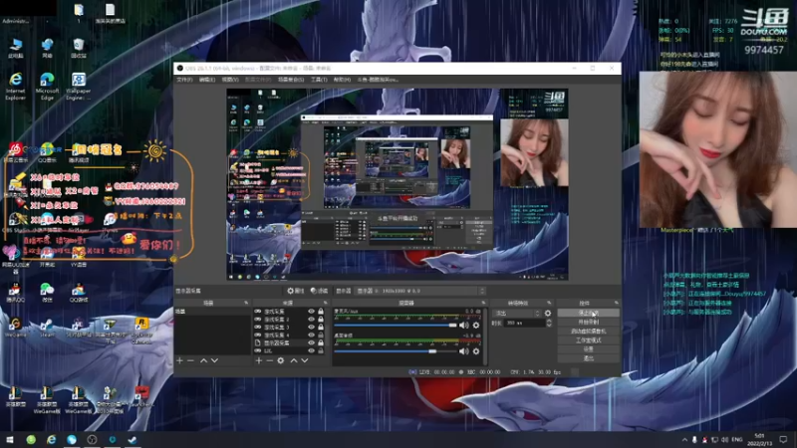The image size is (797, 448).
Task: Move selected source up in the list
Action: (293, 360)
